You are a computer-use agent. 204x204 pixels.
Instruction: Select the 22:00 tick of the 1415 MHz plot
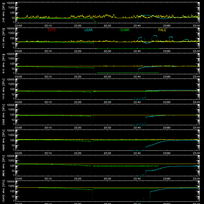(x=18, y=102)
